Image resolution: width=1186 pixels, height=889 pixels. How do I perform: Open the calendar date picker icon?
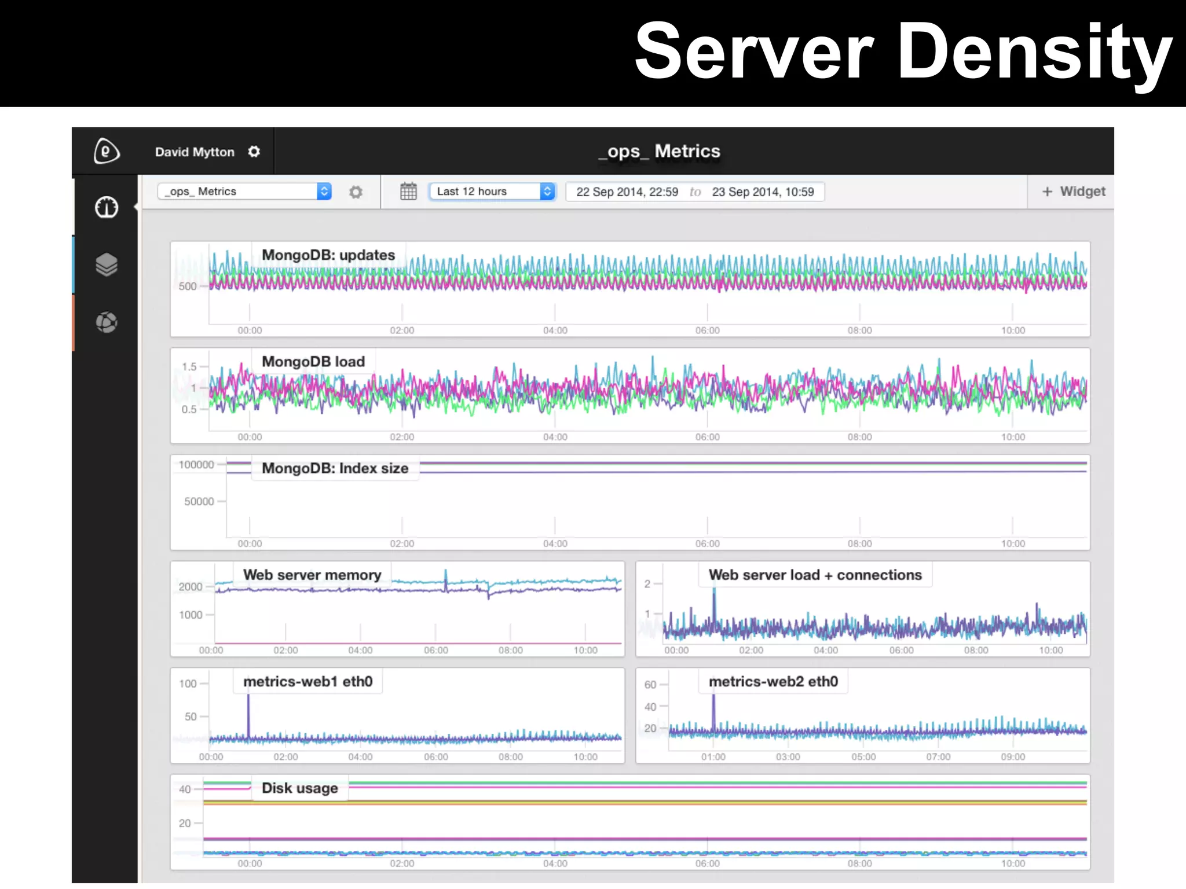(x=408, y=191)
